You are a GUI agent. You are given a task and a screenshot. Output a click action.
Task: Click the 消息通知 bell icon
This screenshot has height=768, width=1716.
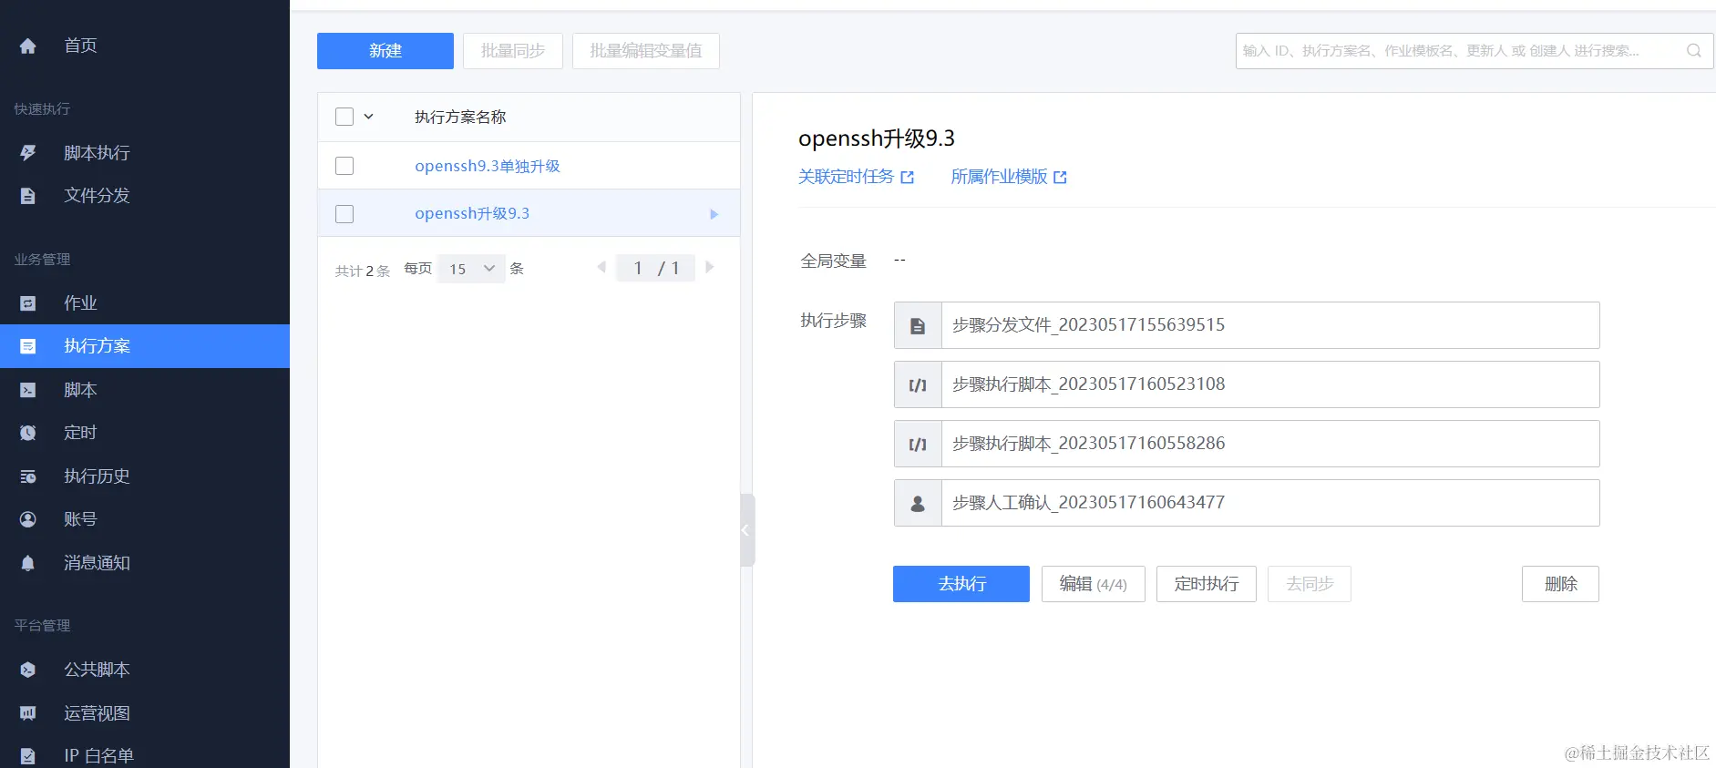[x=28, y=563]
